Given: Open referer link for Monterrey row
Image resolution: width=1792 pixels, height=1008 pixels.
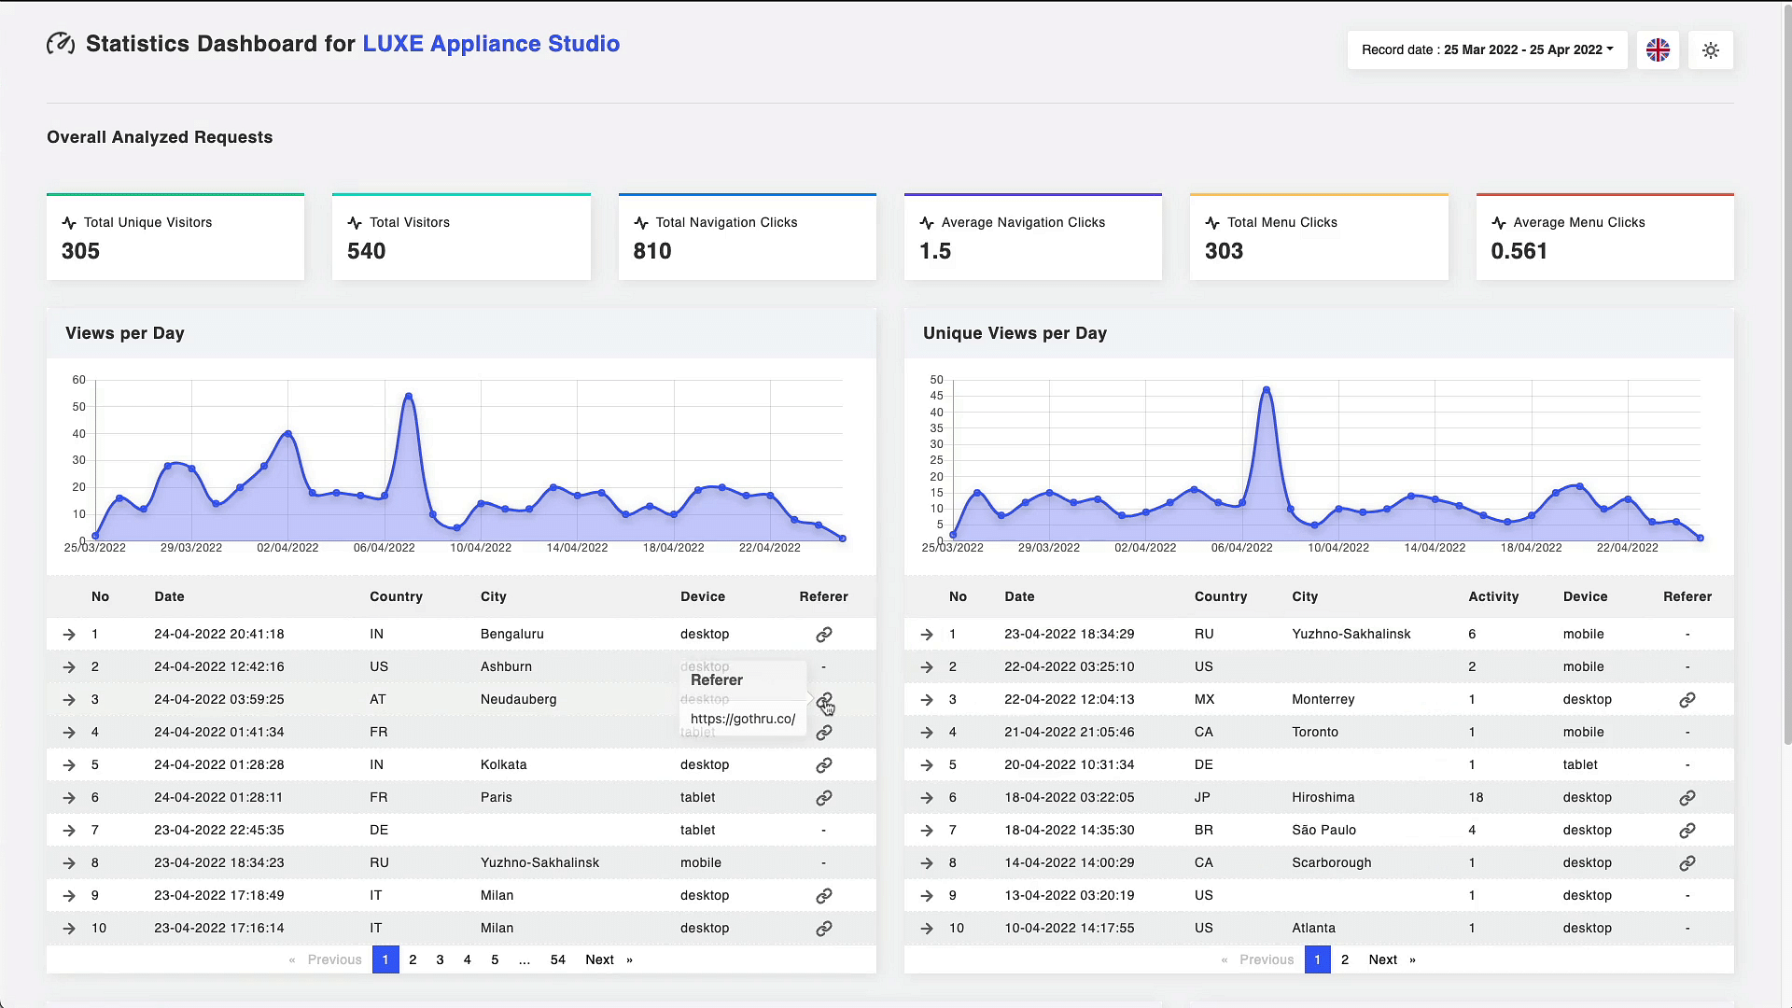Looking at the screenshot, I should click(1687, 700).
